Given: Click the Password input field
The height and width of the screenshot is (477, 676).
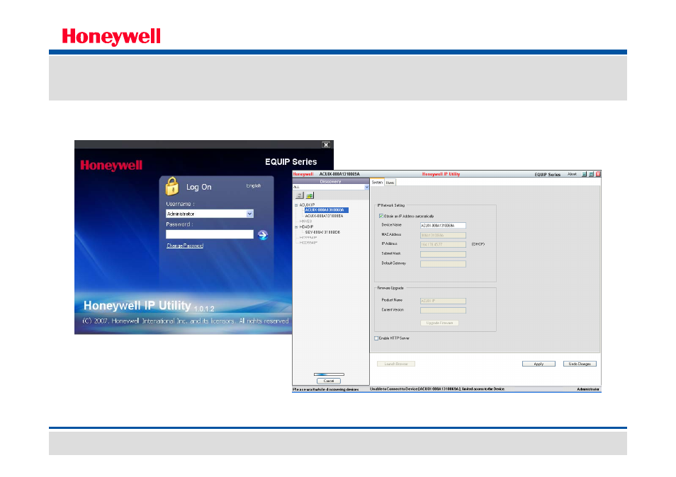Looking at the screenshot, I should tap(210, 234).
